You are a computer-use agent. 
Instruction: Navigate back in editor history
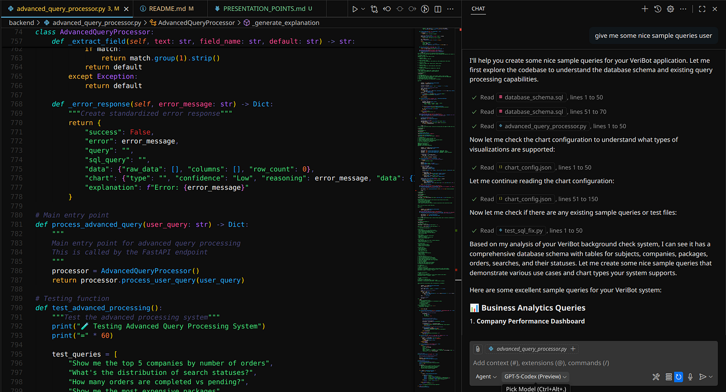[x=387, y=9]
